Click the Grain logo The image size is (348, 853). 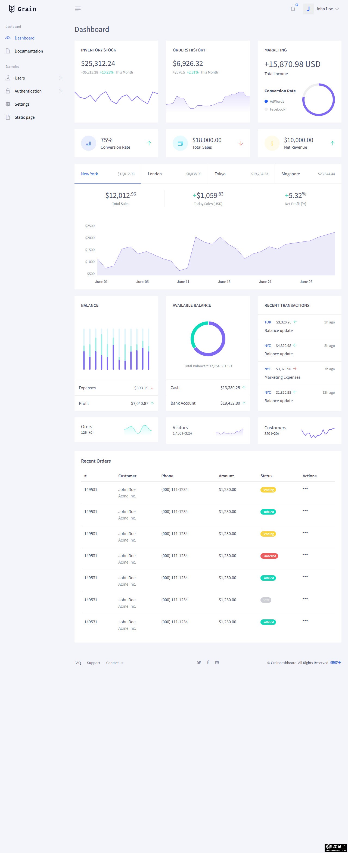pyautogui.click(x=23, y=9)
